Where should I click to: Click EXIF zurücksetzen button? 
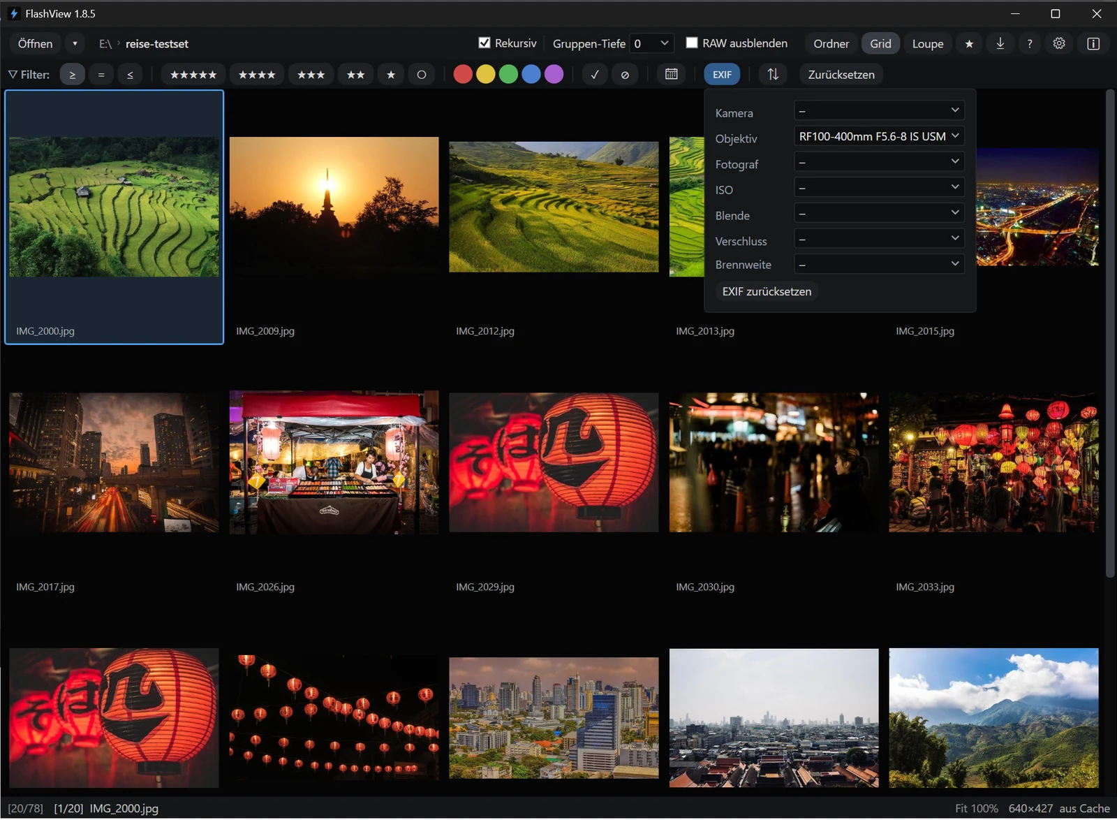click(767, 291)
